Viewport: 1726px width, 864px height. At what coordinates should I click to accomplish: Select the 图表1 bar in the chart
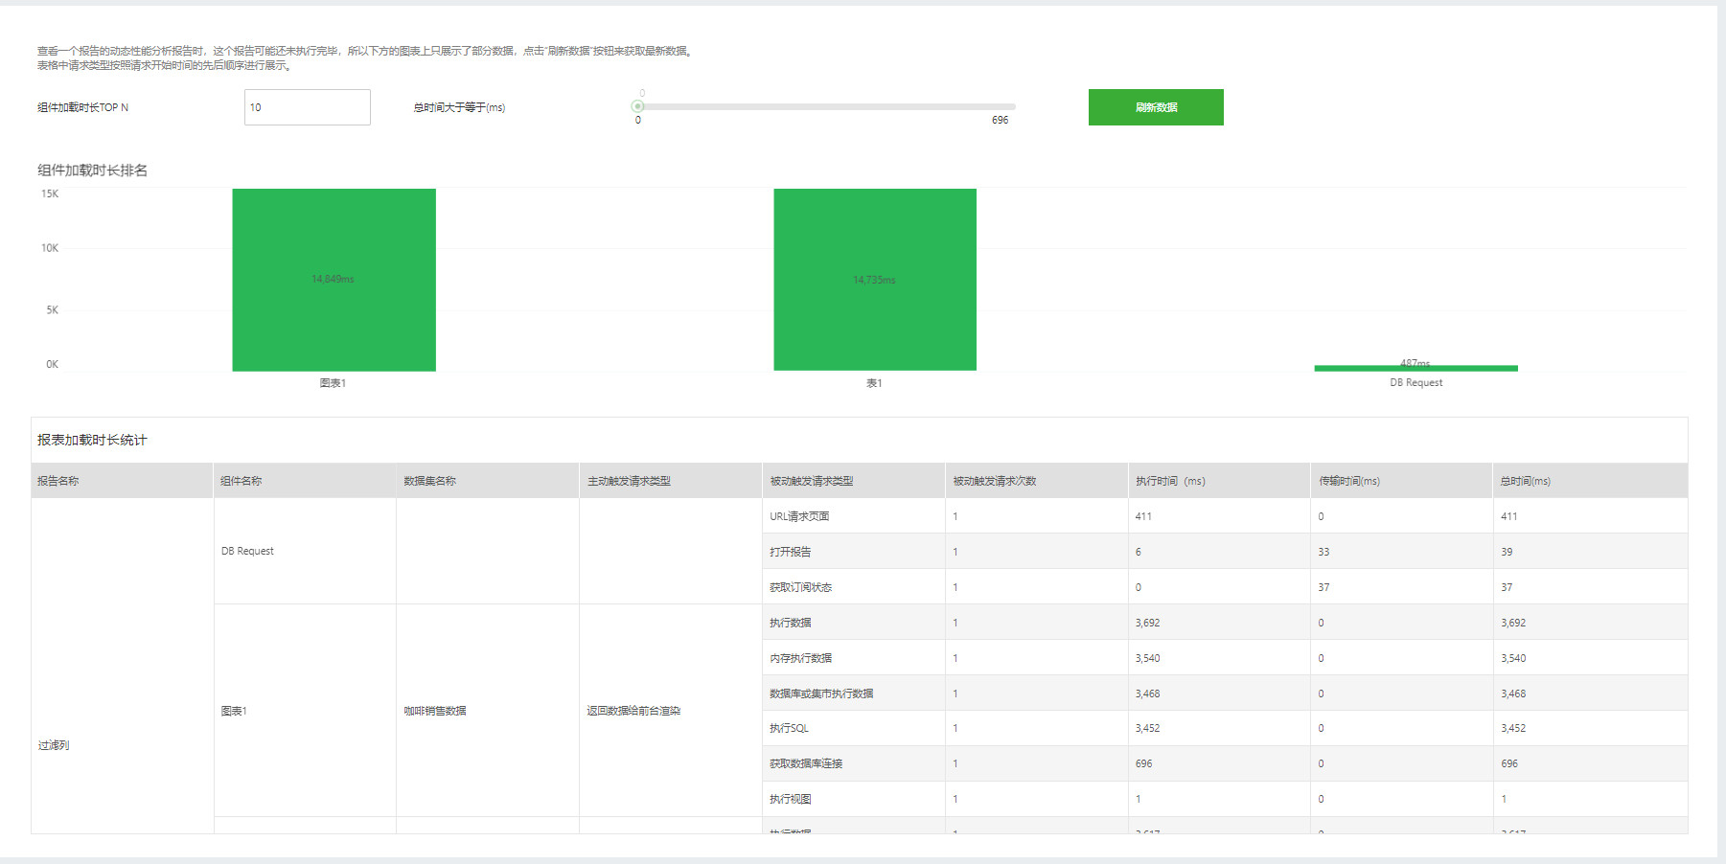coord(334,278)
